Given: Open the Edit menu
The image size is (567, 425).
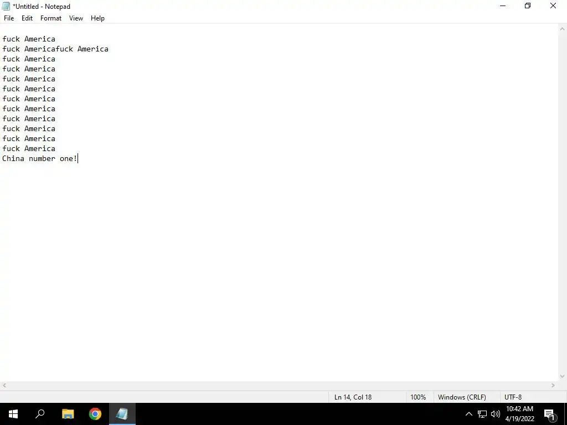Looking at the screenshot, I should point(27,18).
